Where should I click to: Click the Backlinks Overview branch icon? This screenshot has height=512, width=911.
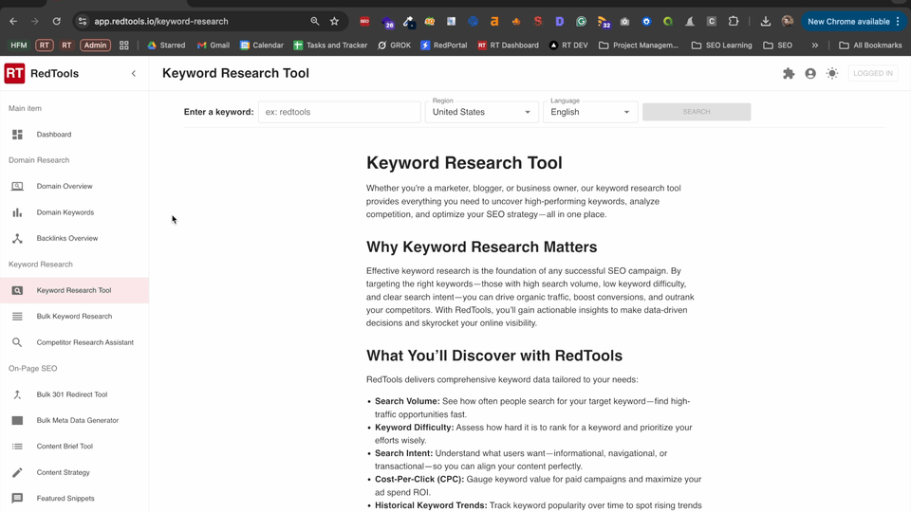[17, 239]
